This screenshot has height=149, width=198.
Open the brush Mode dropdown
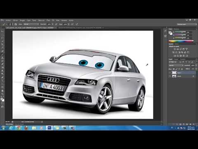coord(31,24)
